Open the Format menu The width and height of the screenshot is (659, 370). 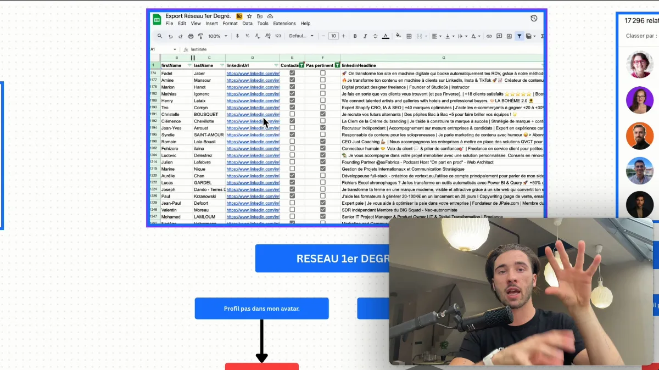[x=230, y=24]
